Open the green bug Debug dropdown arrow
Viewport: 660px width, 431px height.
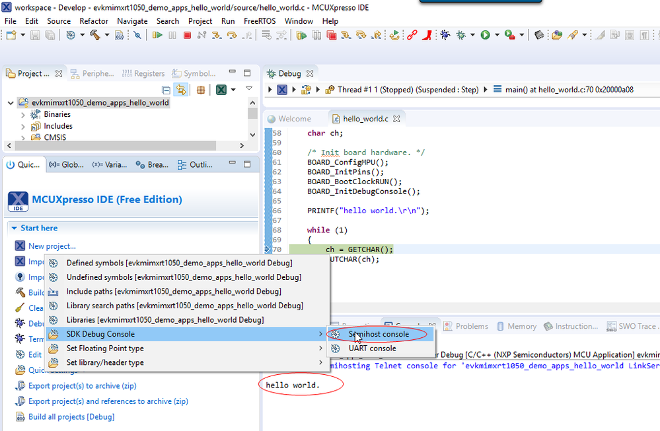point(472,36)
